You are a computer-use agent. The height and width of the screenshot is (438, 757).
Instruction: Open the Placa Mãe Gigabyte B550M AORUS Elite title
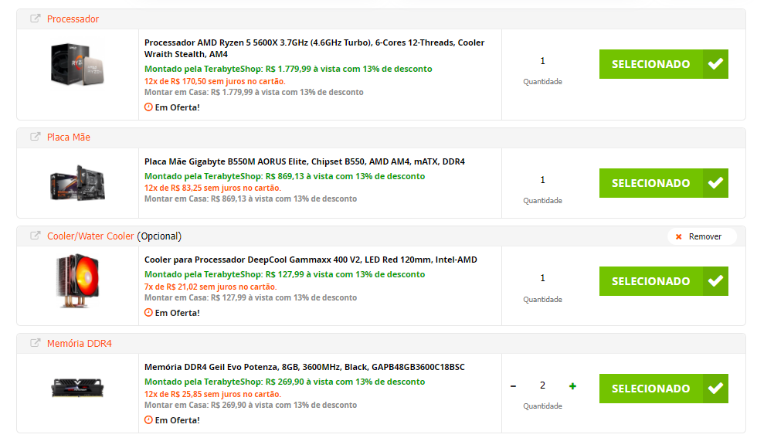tap(304, 161)
